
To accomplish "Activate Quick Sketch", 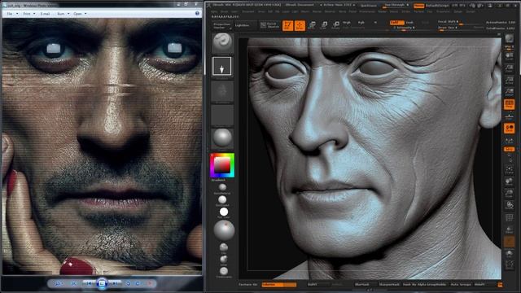I will point(269,25).
